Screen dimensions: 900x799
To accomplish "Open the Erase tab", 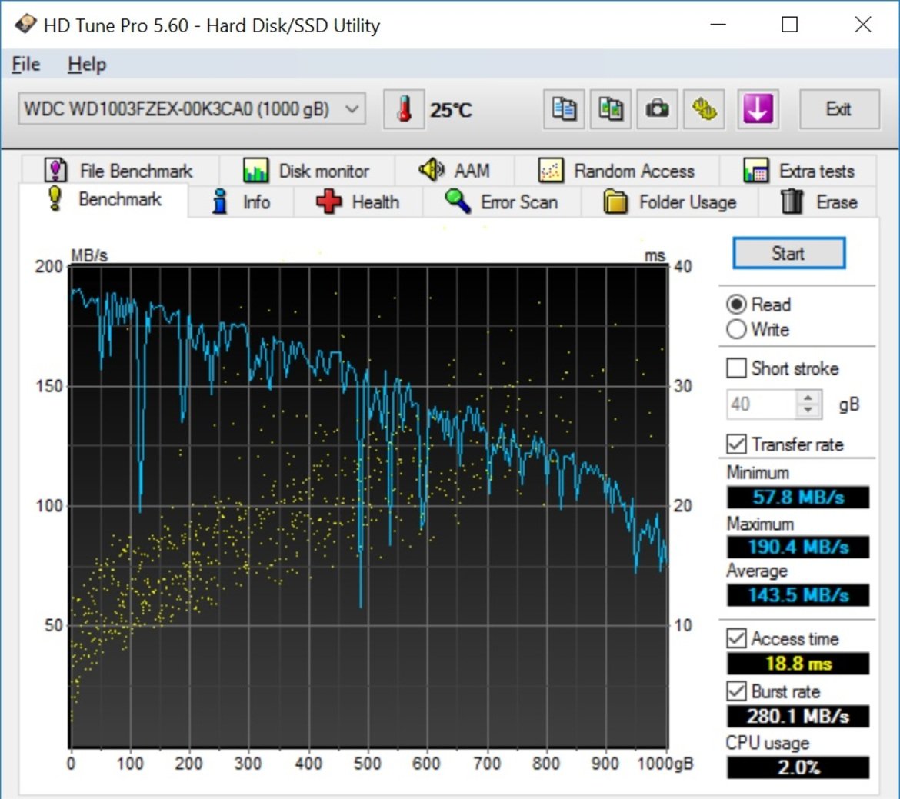I will (818, 202).
